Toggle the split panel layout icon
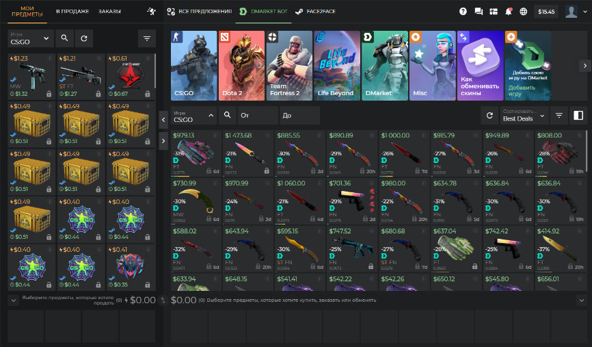Viewport: 592px width, 347px height. (x=578, y=115)
